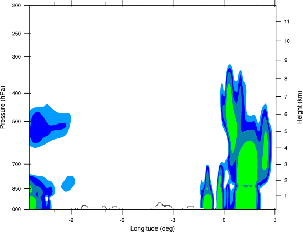Pick the 2 km height label
The height and width of the screenshot is (232, 303).
pos(286,180)
